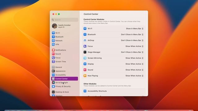This screenshot has height=111, width=198.
Task: Click the Control Center title
Action: (91, 14)
